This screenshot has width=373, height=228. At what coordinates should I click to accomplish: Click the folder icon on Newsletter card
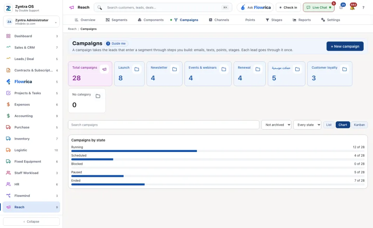pyautogui.click(x=174, y=69)
